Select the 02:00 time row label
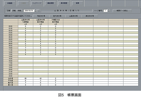Viewport: 141px width, 98px height. coord(11,31)
